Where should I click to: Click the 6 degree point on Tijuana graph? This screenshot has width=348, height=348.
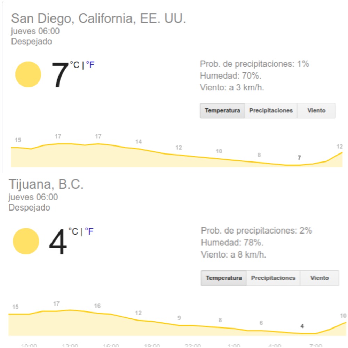[x=261, y=323]
